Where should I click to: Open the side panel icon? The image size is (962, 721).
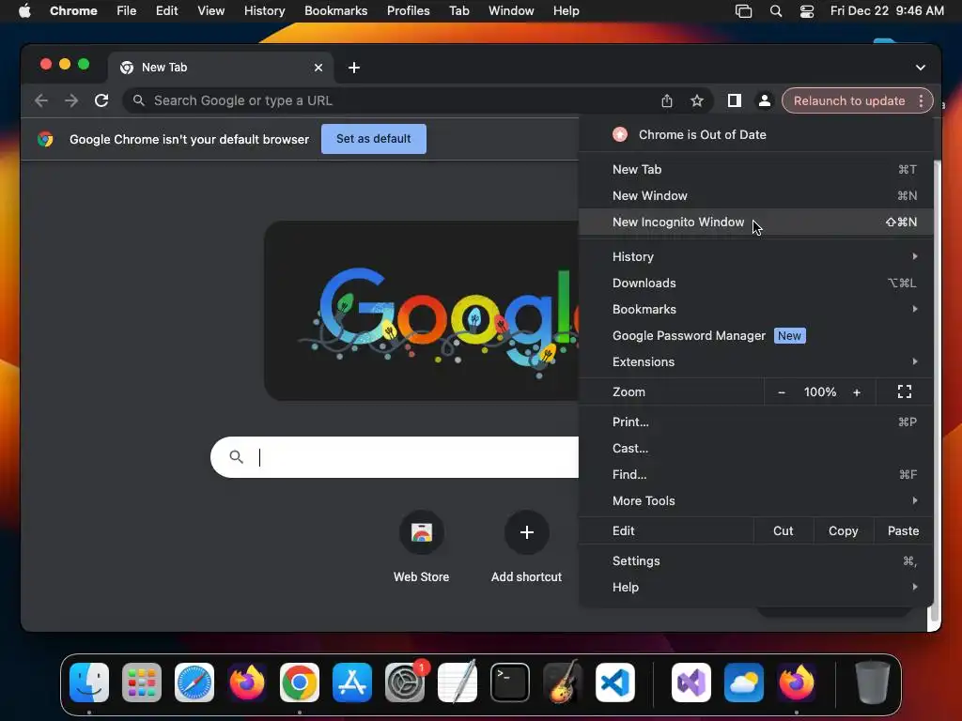coord(735,100)
